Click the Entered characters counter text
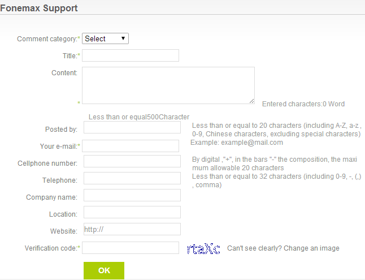The image size is (365, 280). 303,104
